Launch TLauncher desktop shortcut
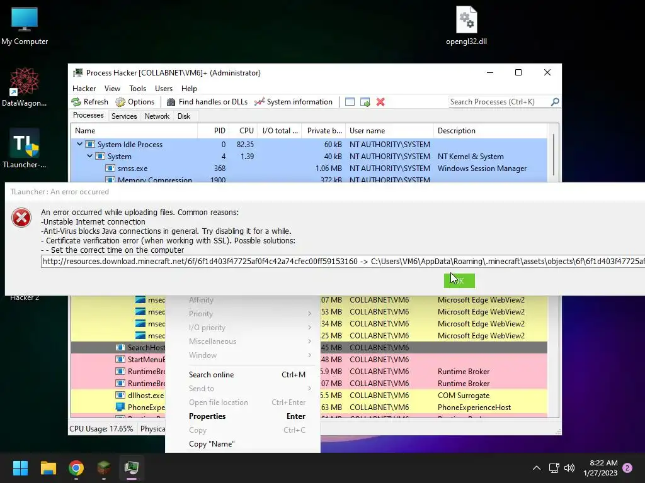The image size is (645, 483). pos(25,148)
